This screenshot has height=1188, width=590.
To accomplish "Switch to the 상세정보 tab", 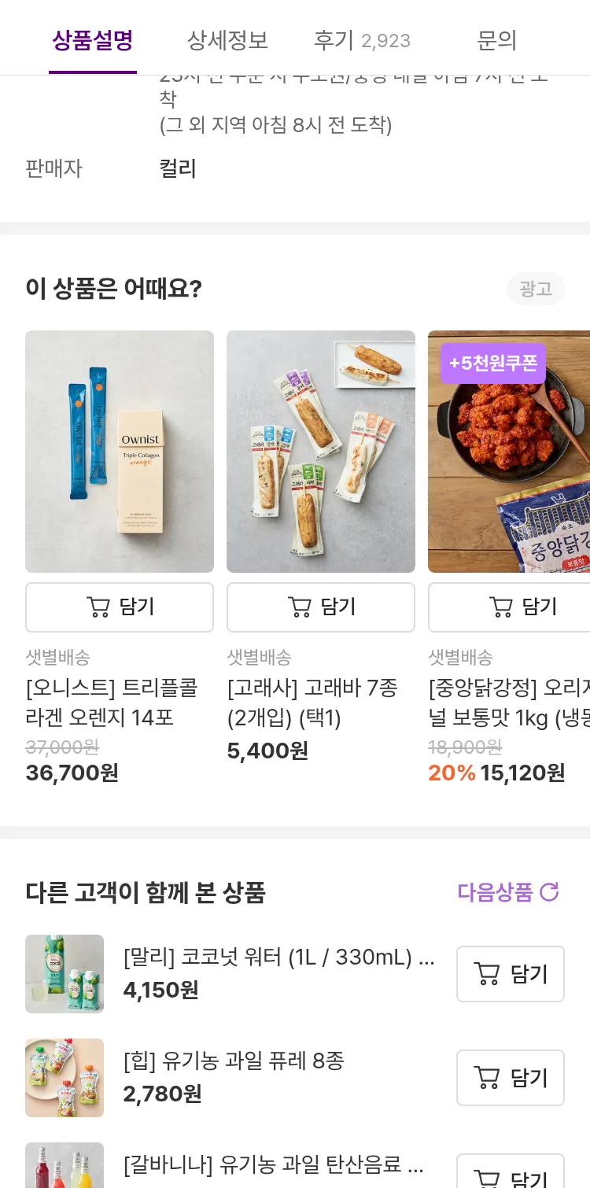I will 227,40.
